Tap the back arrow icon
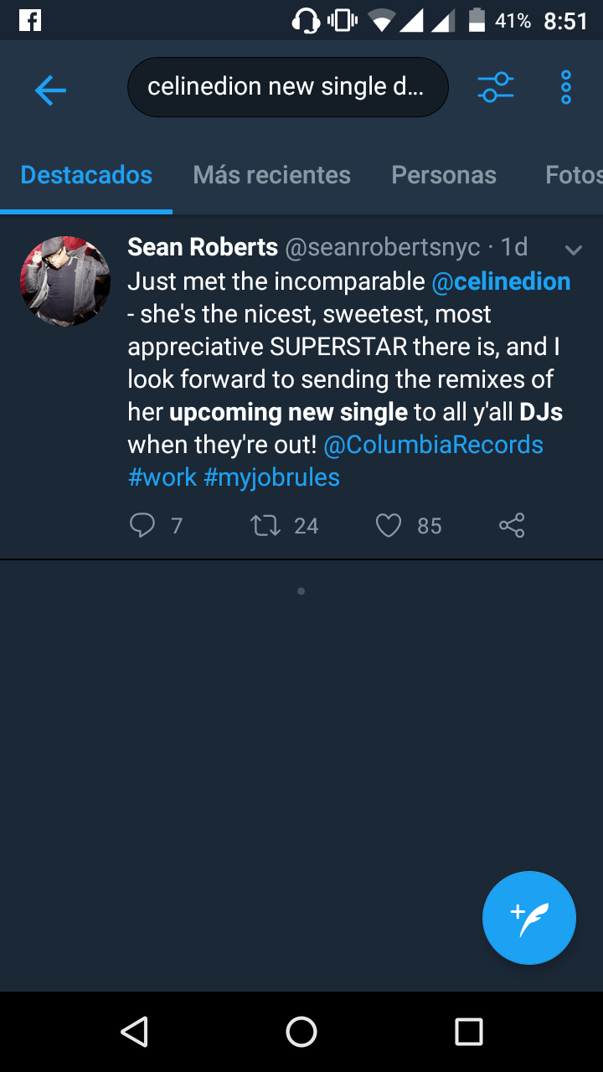 click(50, 90)
